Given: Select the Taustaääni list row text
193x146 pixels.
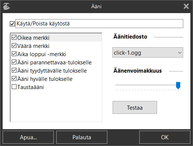Looking at the screenshot, I should pyautogui.click(x=30, y=87).
